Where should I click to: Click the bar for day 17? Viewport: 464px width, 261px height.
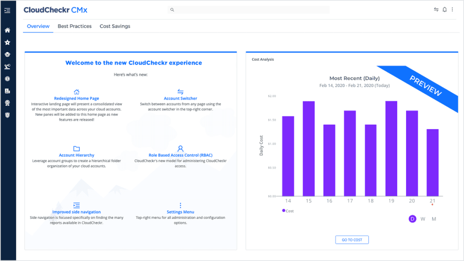pyautogui.click(x=350, y=153)
